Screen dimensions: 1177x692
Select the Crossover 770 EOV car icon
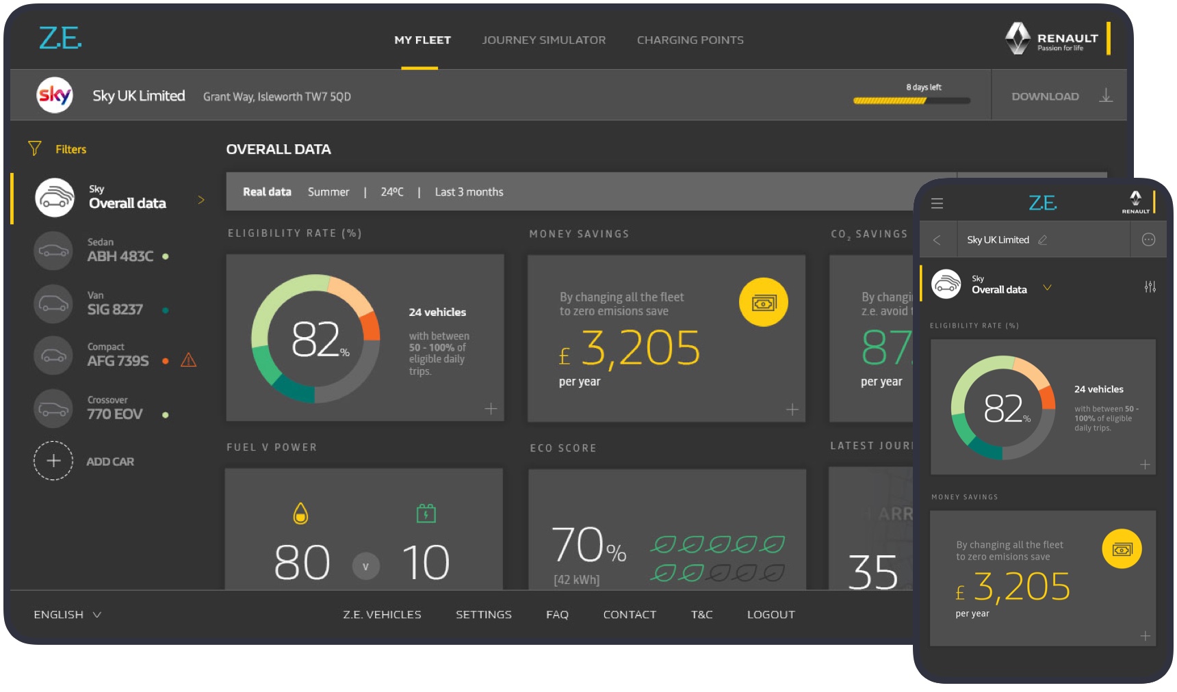(x=53, y=408)
